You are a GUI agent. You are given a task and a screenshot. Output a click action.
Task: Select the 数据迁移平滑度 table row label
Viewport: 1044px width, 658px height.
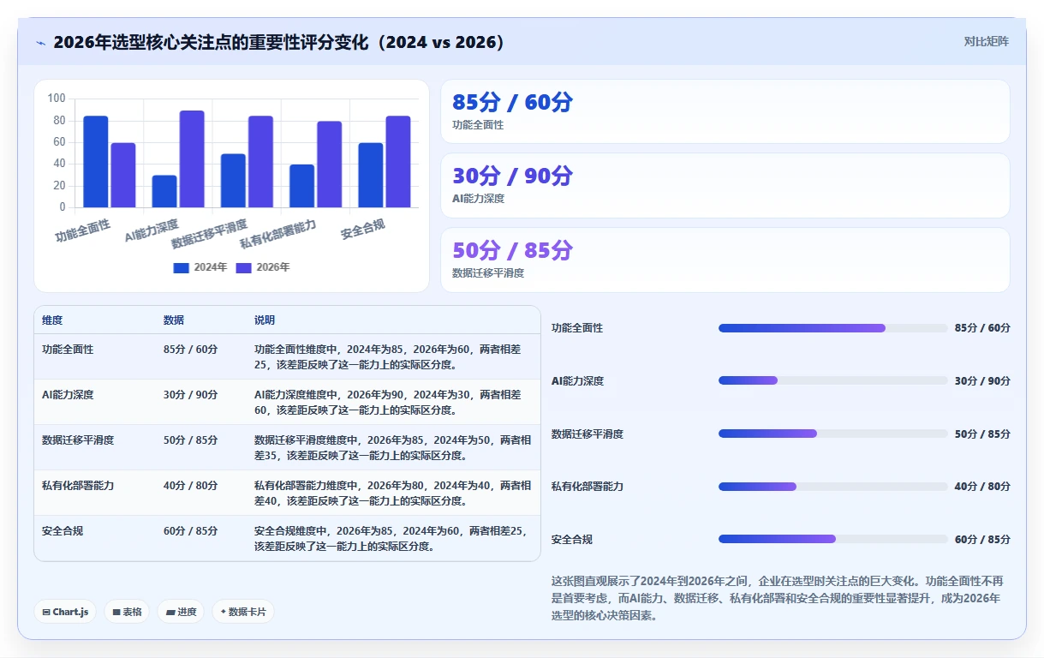[x=78, y=440]
